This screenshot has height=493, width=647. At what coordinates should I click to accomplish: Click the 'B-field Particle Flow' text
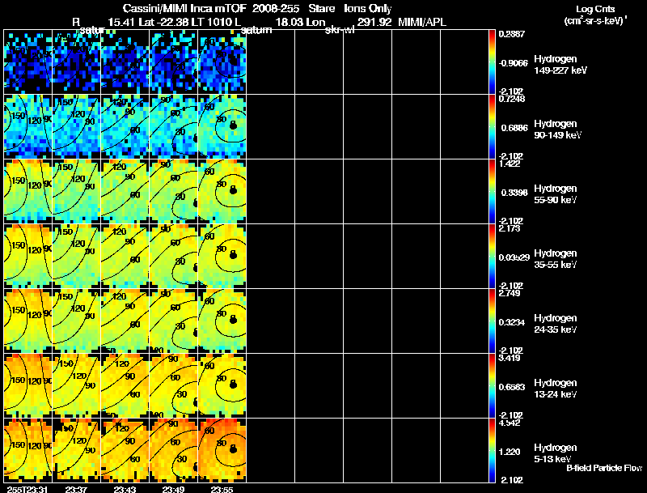click(604, 468)
